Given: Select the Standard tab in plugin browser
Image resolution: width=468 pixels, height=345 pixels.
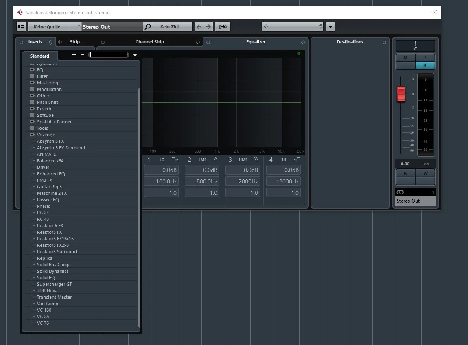Looking at the screenshot, I should tap(39, 56).
